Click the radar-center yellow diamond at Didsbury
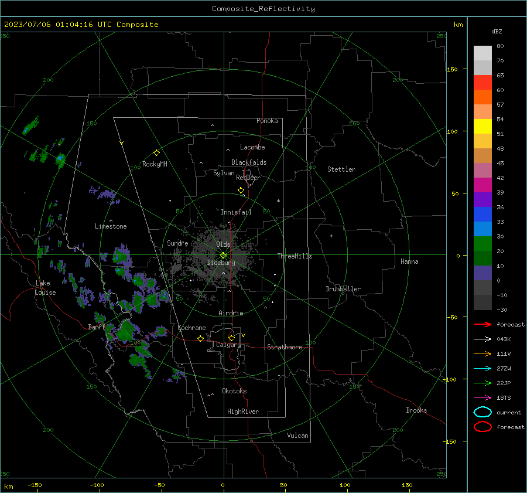Viewport: 527px width, 493px height. pos(224,256)
